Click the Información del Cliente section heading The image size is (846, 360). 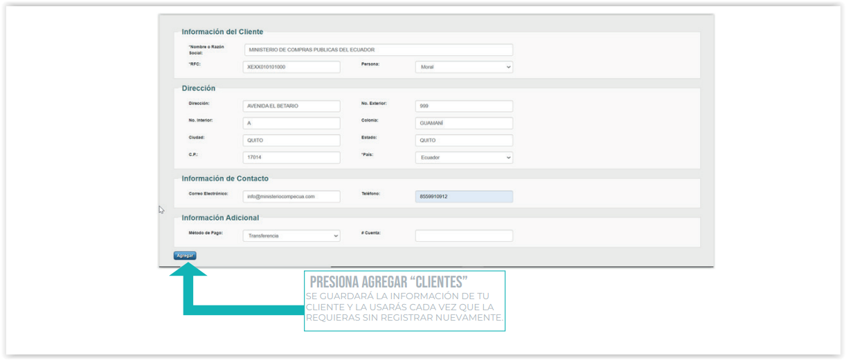pos(222,32)
